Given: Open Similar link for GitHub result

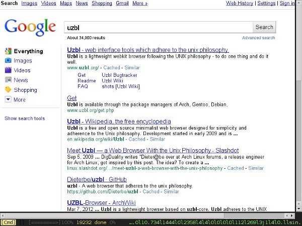Looking at the screenshot, I should [x=172, y=192].
